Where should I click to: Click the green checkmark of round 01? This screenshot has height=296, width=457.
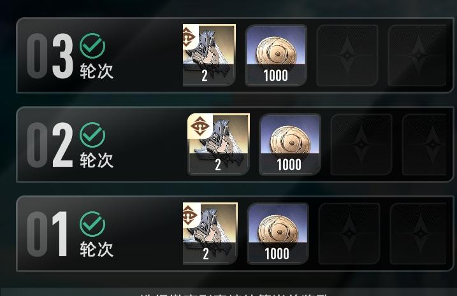(92, 224)
